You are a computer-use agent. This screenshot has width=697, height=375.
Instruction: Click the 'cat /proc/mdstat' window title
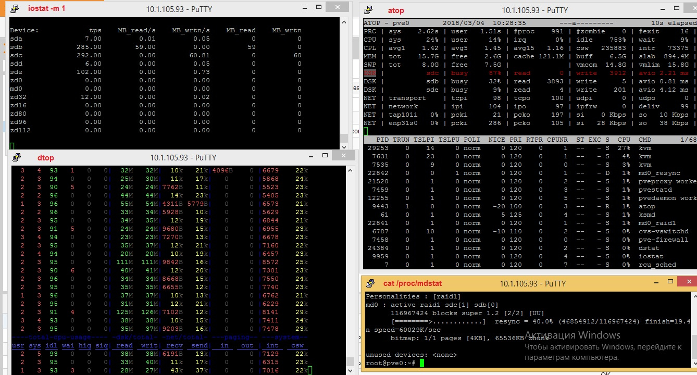click(413, 283)
